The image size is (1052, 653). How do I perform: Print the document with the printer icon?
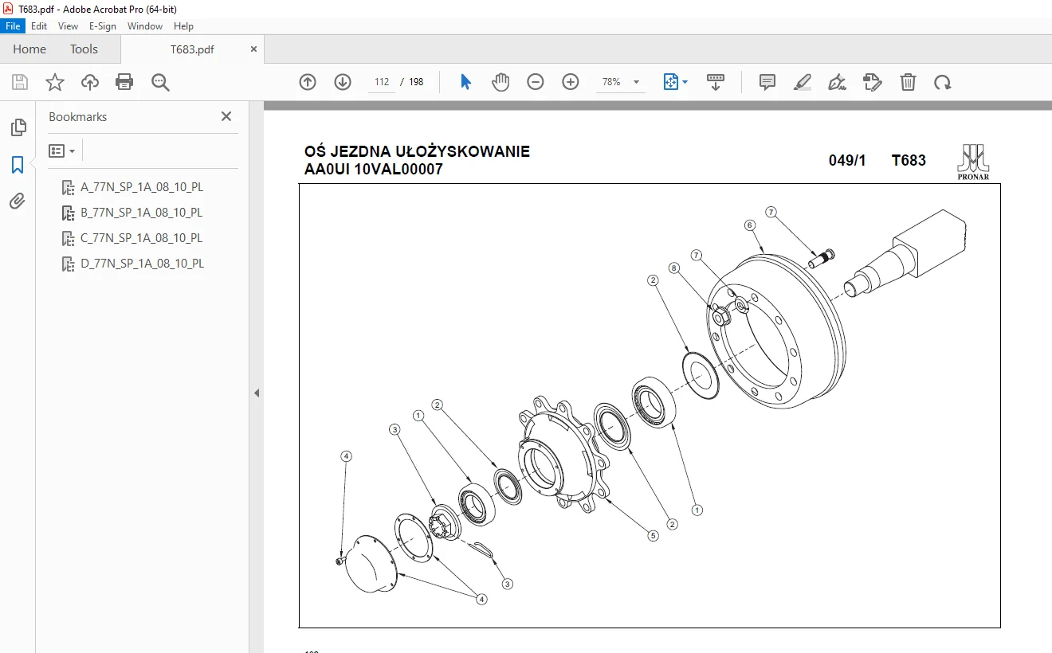pyautogui.click(x=124, y=82)
